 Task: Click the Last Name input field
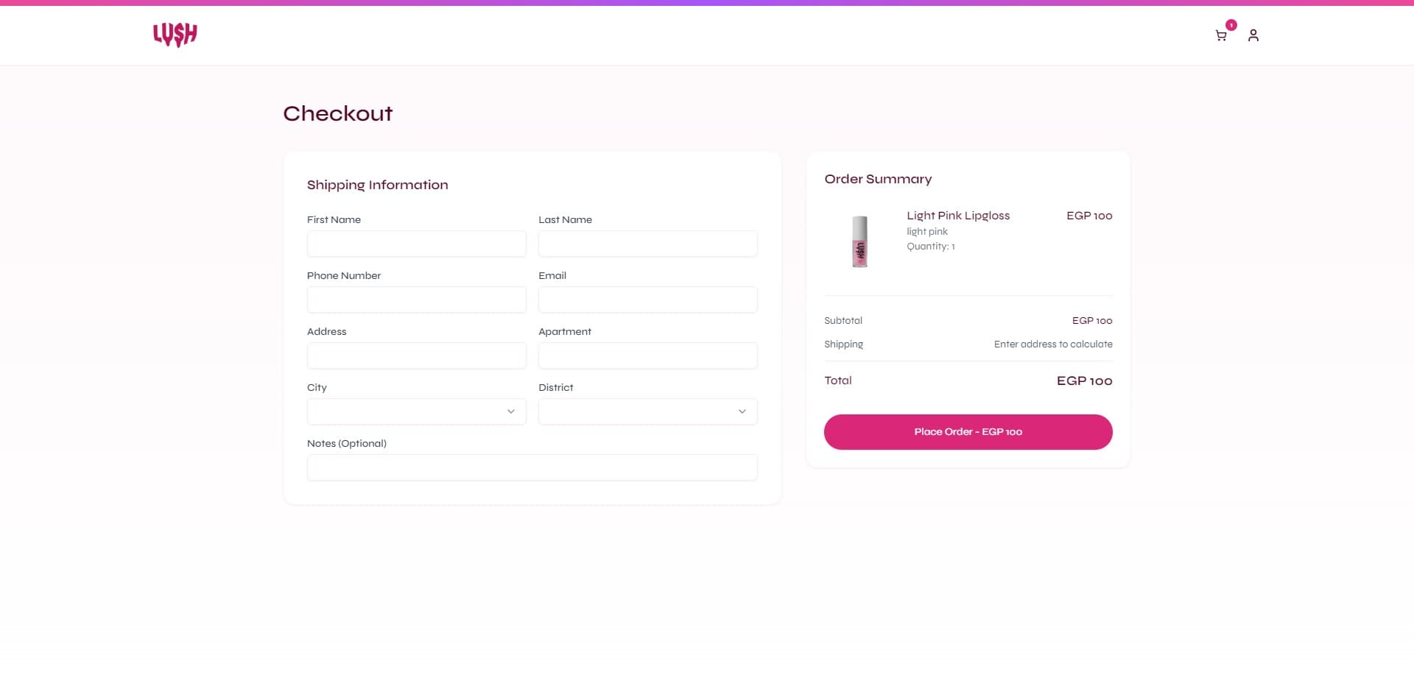[x=647, y=244]
